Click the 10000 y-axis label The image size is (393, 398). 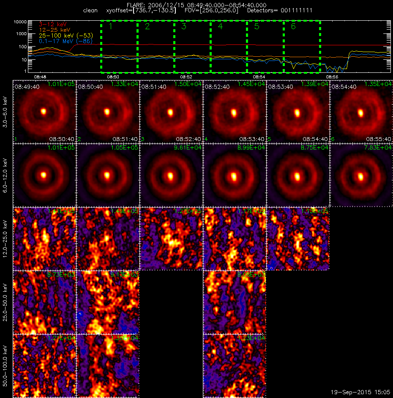click(20, 22)
